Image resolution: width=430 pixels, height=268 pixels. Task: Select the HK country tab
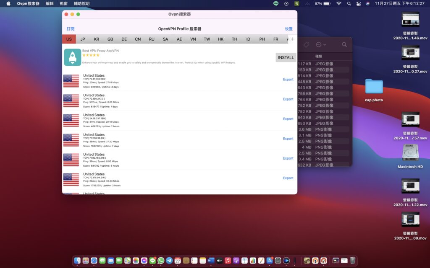tap(220, 39)
